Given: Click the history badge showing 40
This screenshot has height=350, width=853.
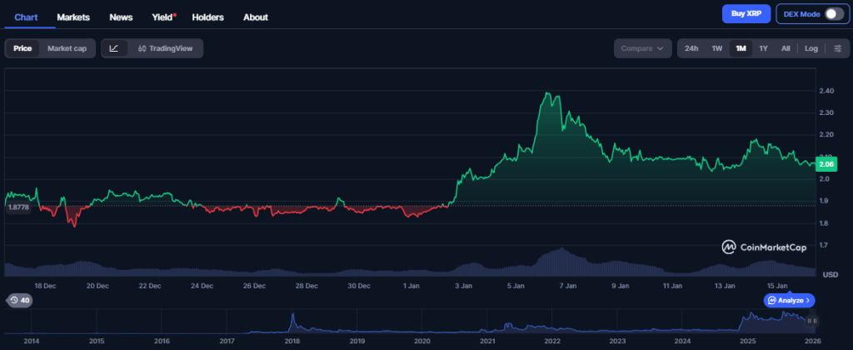Looking at the screenshot, I should 18,300.
